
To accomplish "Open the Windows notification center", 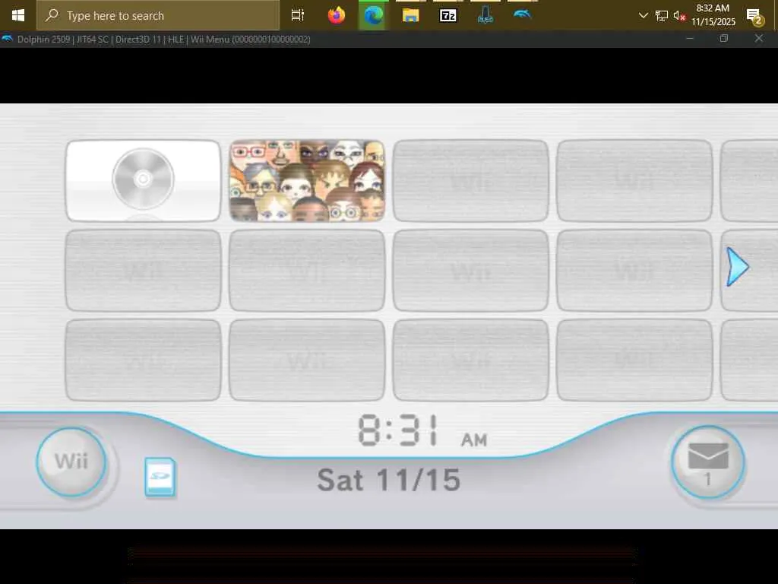I will (x=754, y=17).
